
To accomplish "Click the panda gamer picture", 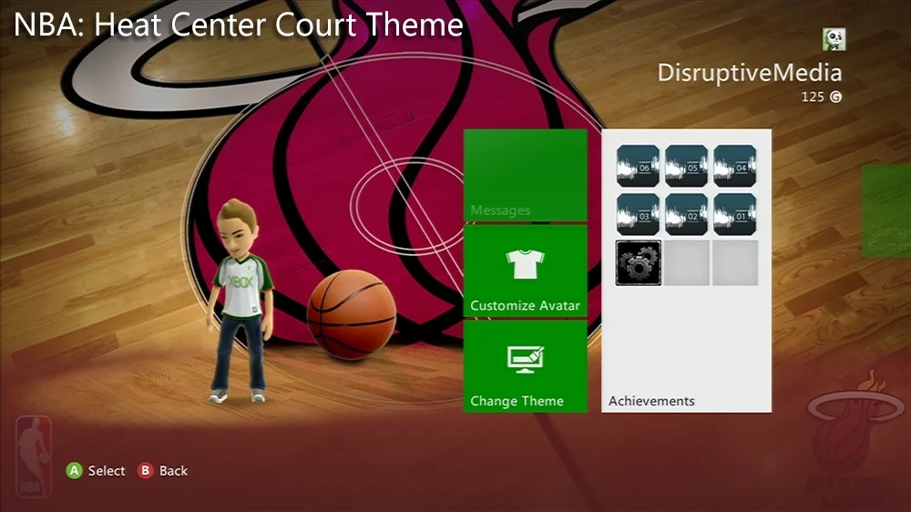I will 834,39.
